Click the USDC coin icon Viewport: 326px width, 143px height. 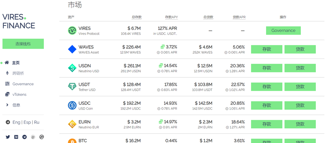[x=72, y=105]
